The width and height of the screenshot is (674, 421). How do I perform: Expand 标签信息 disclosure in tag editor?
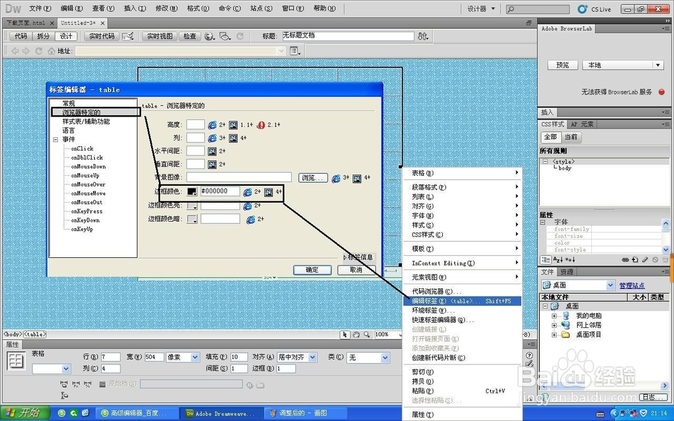click(x=358, y=257)
